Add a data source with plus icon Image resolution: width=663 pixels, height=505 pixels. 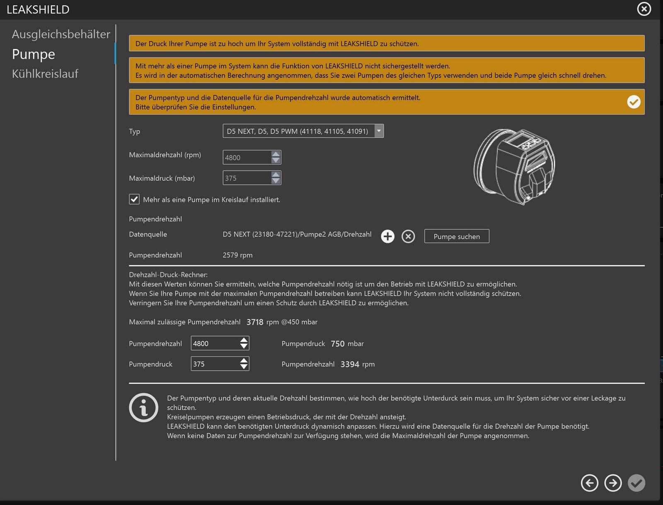pos(387,236)
